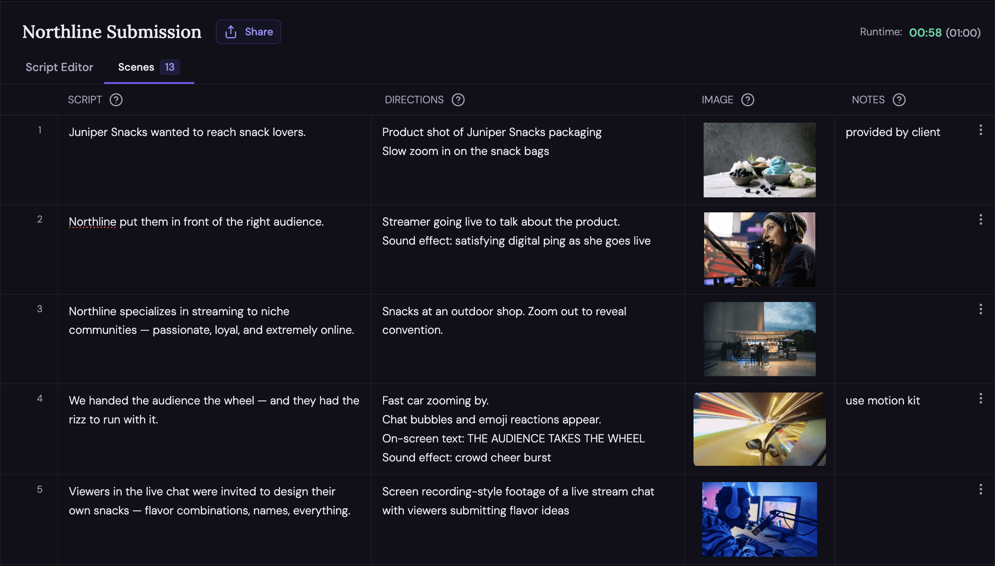
Task: Click the Northline Submission title
Action: [x=112, y=32]
